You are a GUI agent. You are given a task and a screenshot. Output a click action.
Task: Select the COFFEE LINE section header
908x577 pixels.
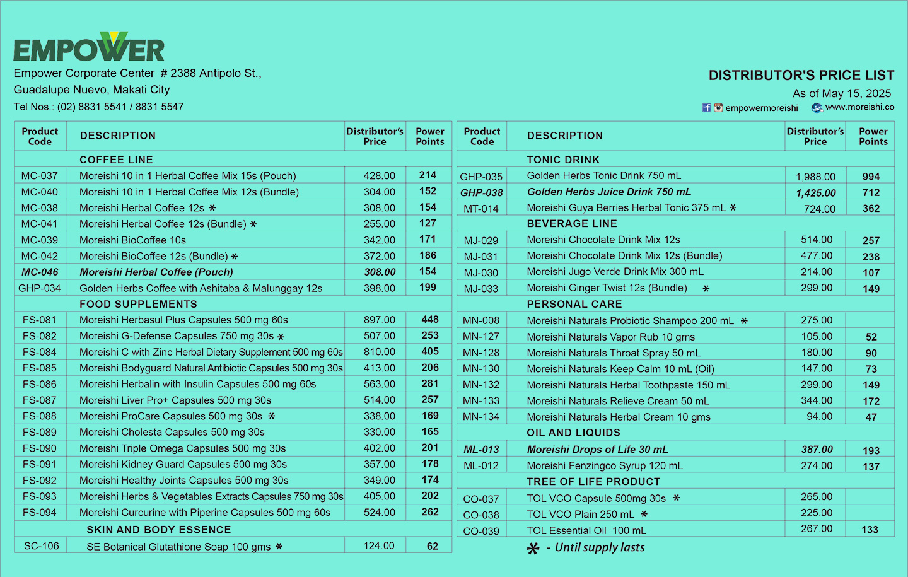116,160
